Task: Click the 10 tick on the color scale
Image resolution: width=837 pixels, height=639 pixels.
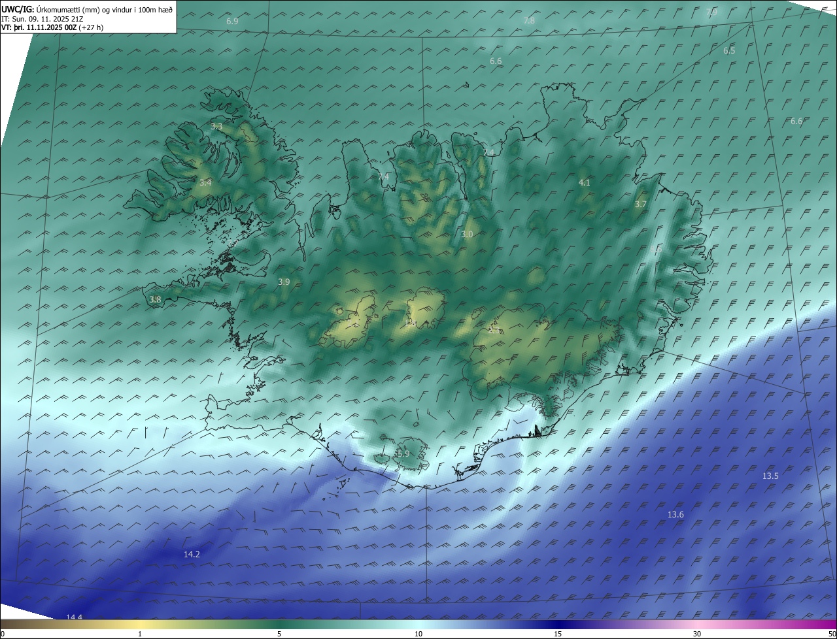Action: click(418, 634)
